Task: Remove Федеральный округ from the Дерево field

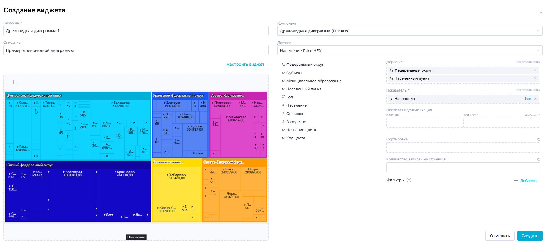Action: [535, 70]
